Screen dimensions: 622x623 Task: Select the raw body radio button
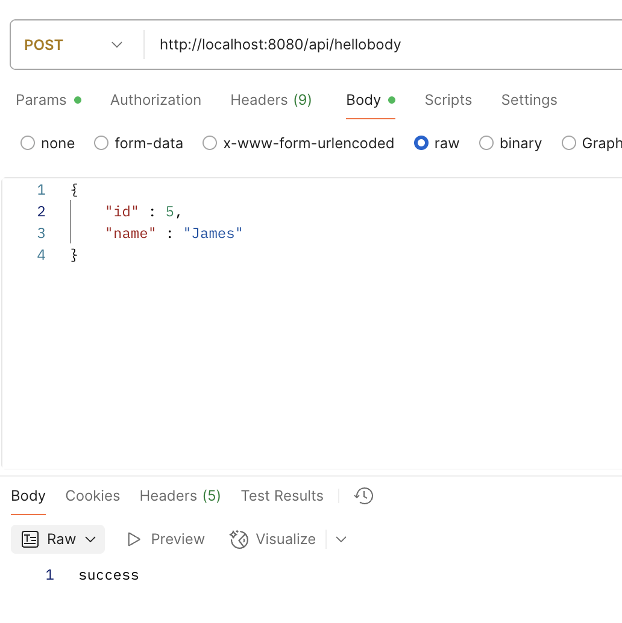click(421, 143)
